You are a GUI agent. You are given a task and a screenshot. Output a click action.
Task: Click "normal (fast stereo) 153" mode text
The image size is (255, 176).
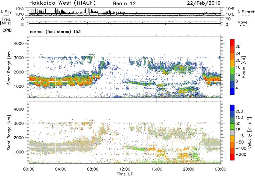(55, 31)
